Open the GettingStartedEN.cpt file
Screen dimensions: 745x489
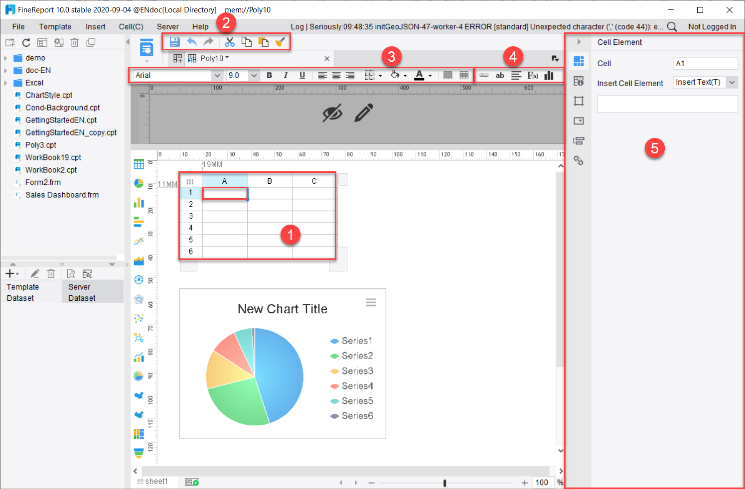(x=61, y=120)
